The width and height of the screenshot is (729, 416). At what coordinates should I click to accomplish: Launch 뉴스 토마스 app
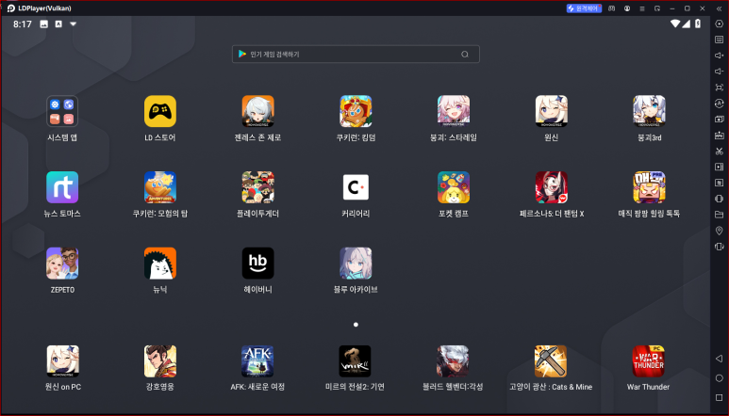[x=62, y=187]
